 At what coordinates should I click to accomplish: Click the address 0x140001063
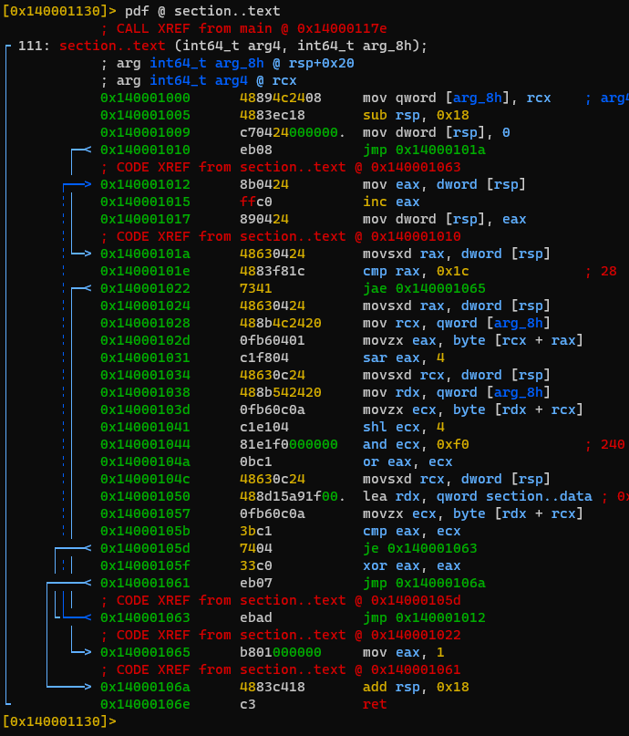click(146, 617)
